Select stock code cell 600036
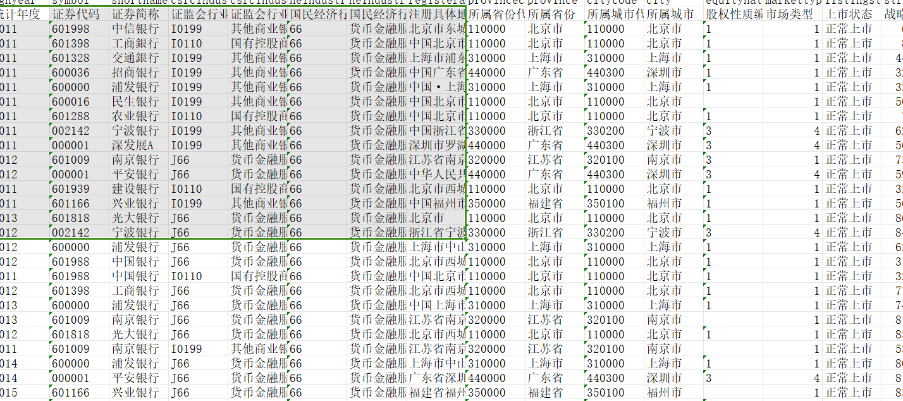The width and height of the screenshot is (903, 401). click(79, 72)
